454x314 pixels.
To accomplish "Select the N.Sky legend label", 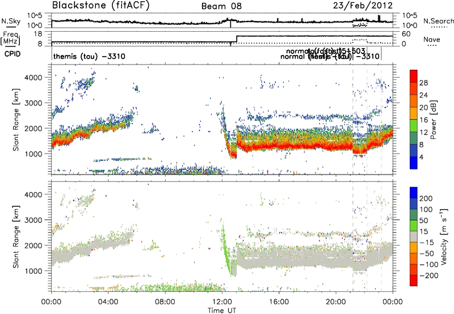I will click(11, 21).
